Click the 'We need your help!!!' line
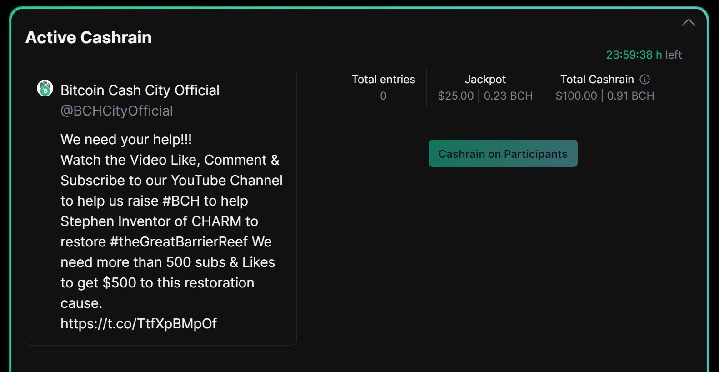The image size is (719, 372). [x=126, y=139]
